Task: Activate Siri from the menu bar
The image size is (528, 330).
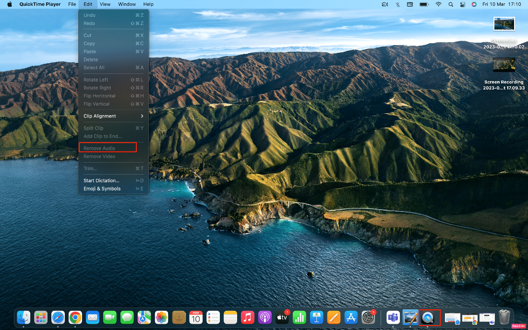Action: tap(474, 4)
